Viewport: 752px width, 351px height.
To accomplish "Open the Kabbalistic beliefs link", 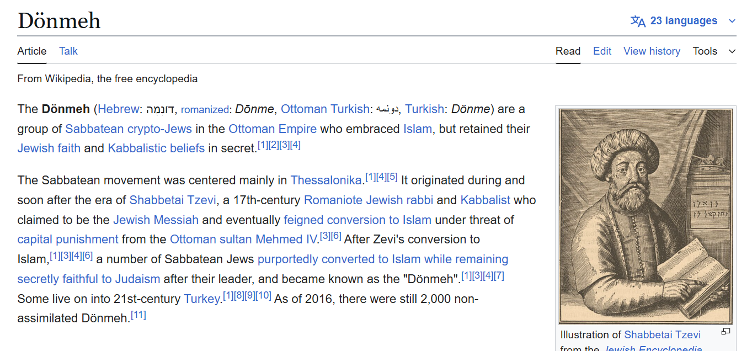I will 156,148.
